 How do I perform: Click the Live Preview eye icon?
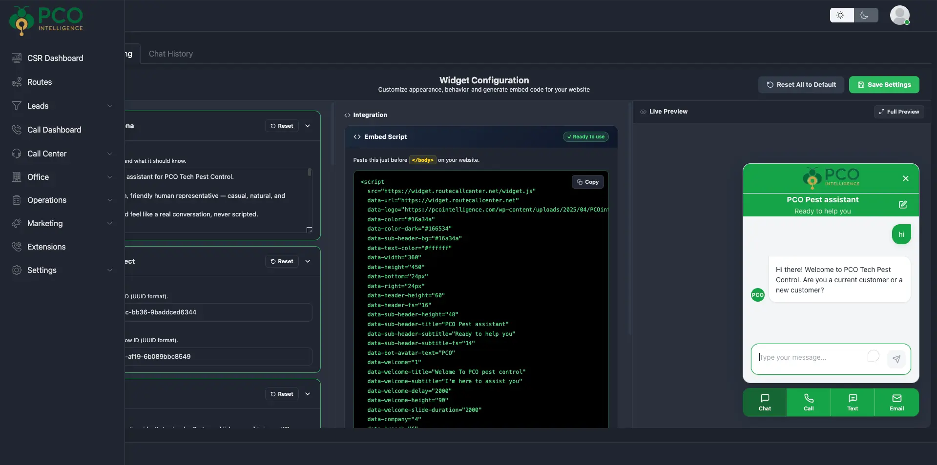tap(643, 112)
